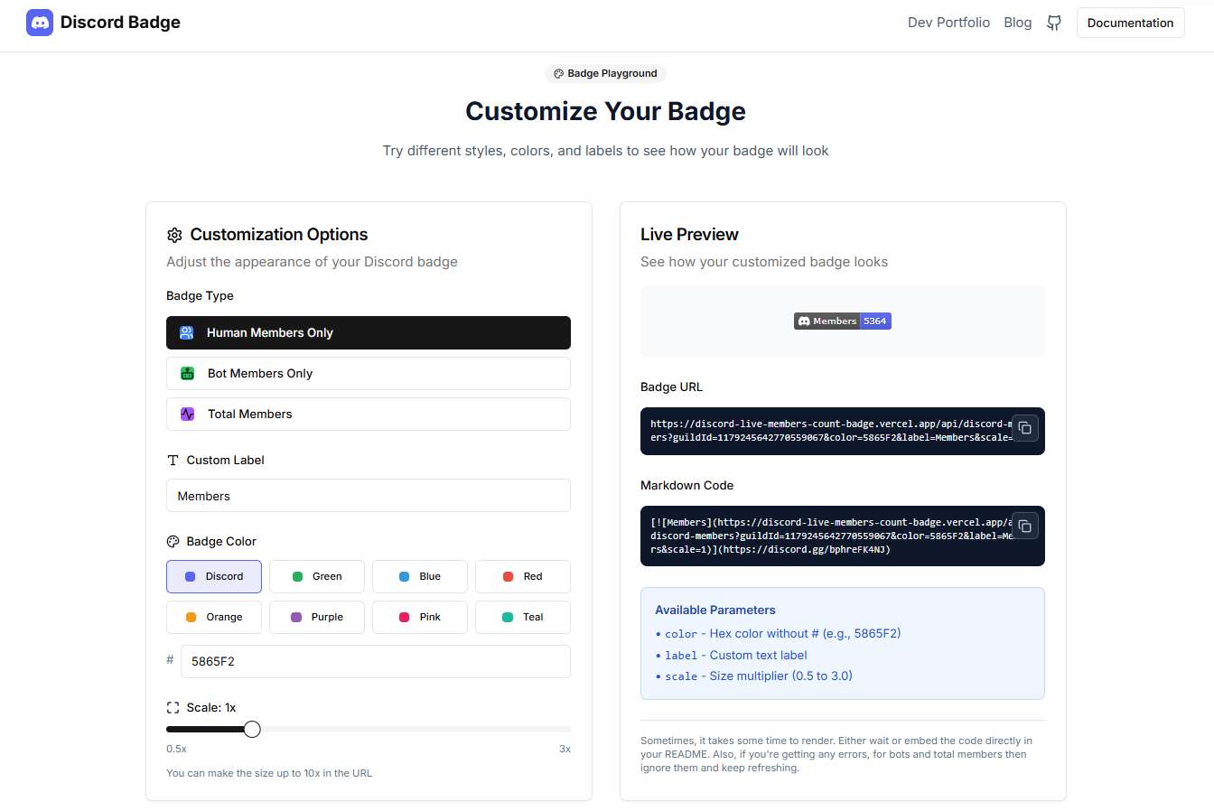Click the Discord Badge logo icon
This screenshot has width=1214, height=811.
coord(40,23)
